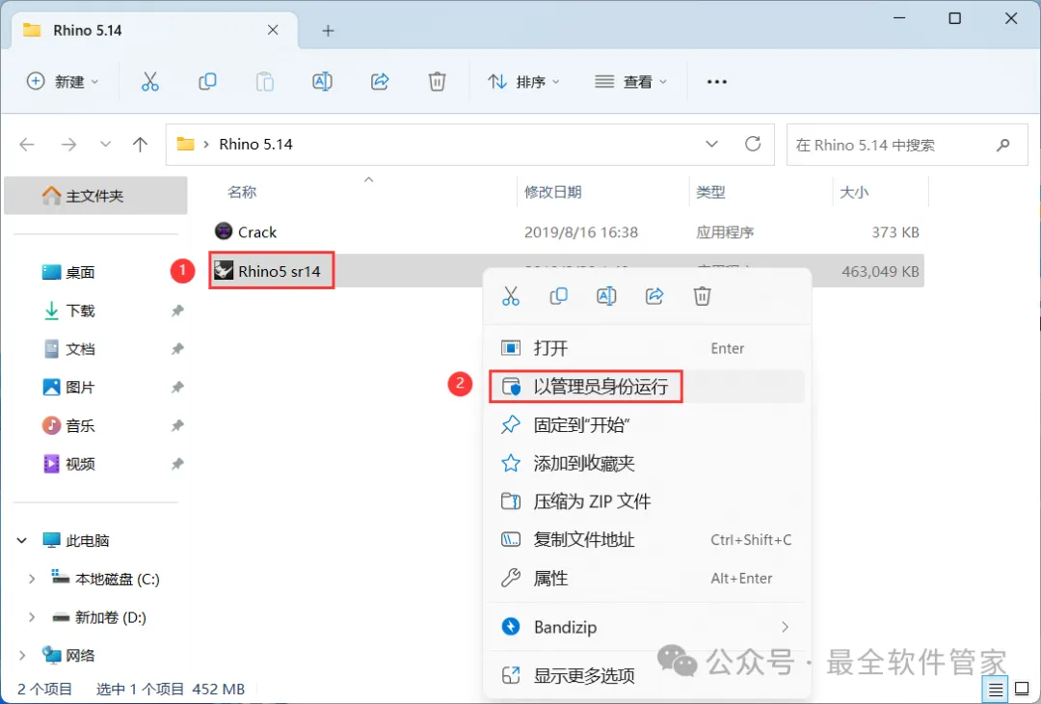Open 主文件夹 in the sidebar
Viewport: 1041px width, 704px height.
95,196
